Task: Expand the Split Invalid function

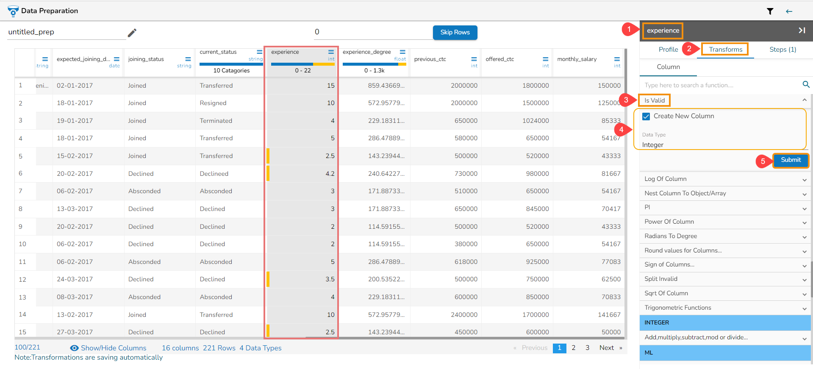Action: (804, 280)
